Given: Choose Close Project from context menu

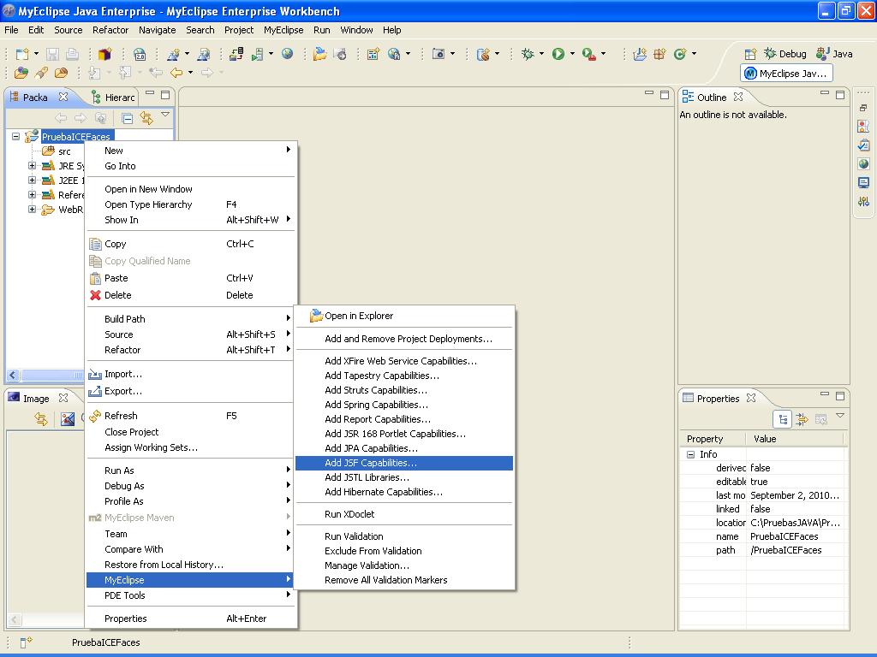Looking at the screenshot, I should (190, 432).
